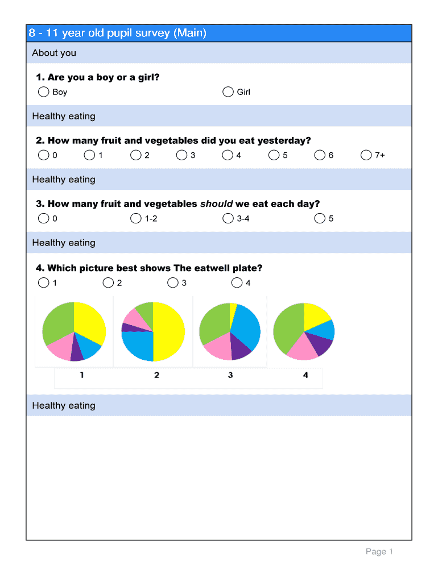Click the half-yellow pie chart picture 2

(x=153, y=332)
